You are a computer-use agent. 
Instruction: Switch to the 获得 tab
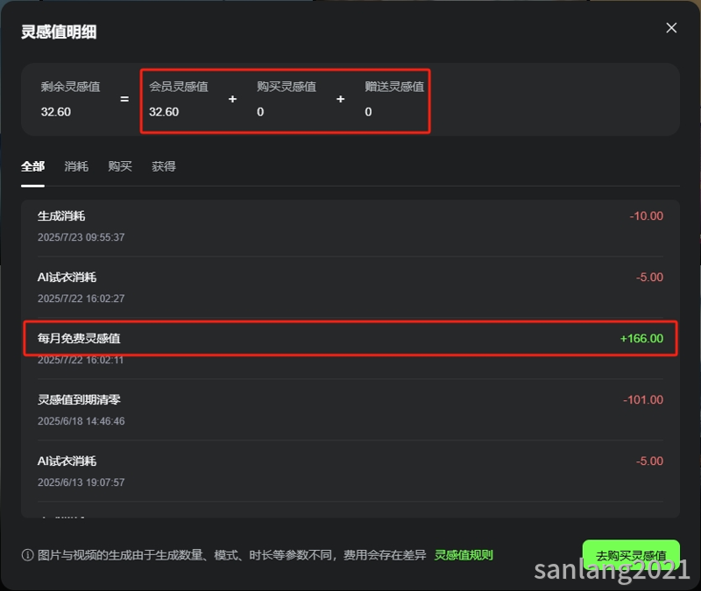click(x=164, y=166)
